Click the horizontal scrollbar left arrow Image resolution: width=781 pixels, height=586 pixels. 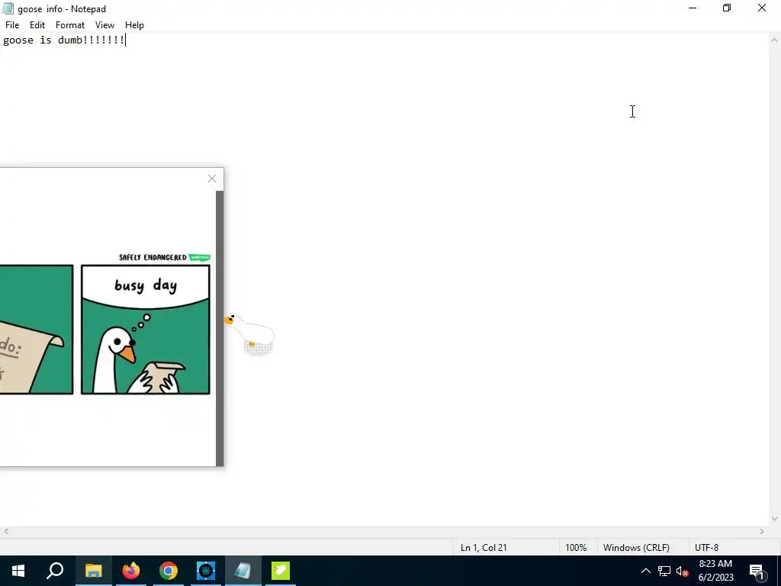point(5,532)
